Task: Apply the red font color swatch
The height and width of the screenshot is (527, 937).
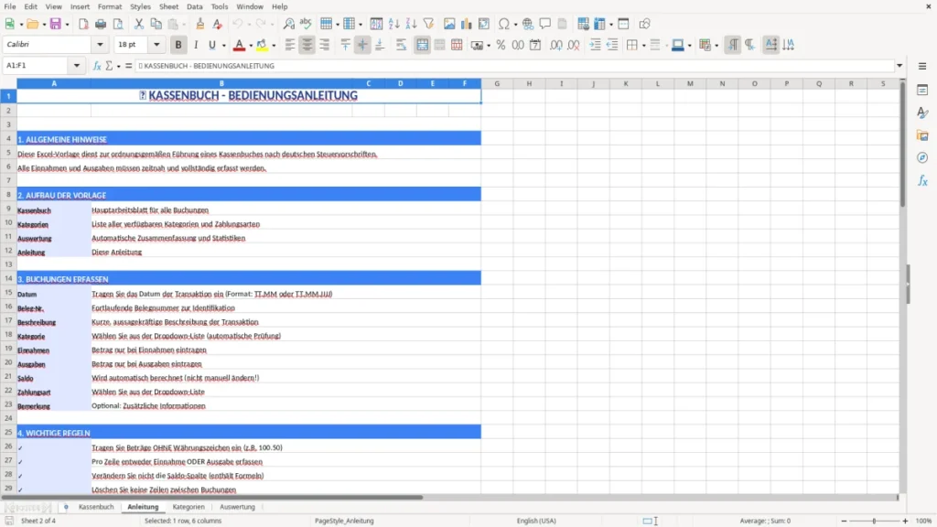Action: pyautogui.click(x=239, y=45)
